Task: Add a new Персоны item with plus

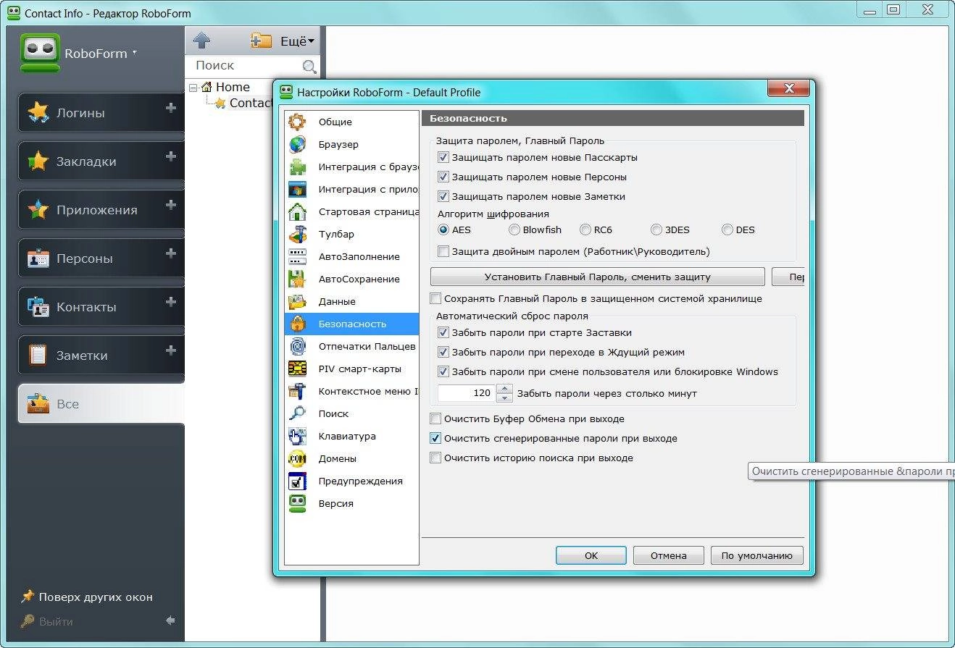Action: click(x=171, y=253)
